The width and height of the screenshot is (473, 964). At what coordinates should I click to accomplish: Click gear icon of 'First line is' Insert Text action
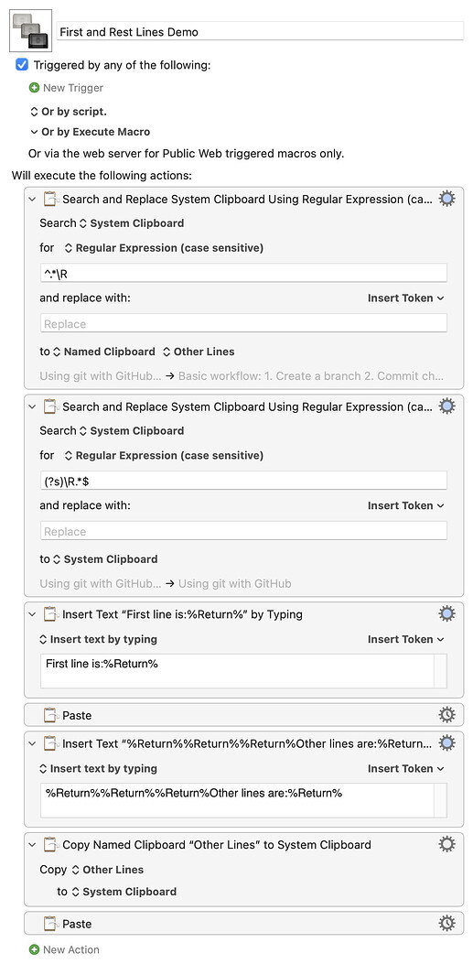pos(446,613)
